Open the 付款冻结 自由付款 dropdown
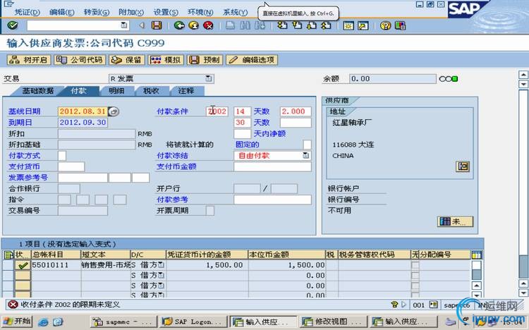Image resolution: width=529 pixels, height=330 pixels. [x=305, y=156]
